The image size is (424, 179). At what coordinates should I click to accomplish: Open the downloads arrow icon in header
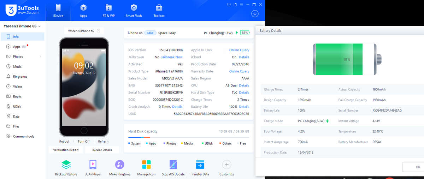255,14
